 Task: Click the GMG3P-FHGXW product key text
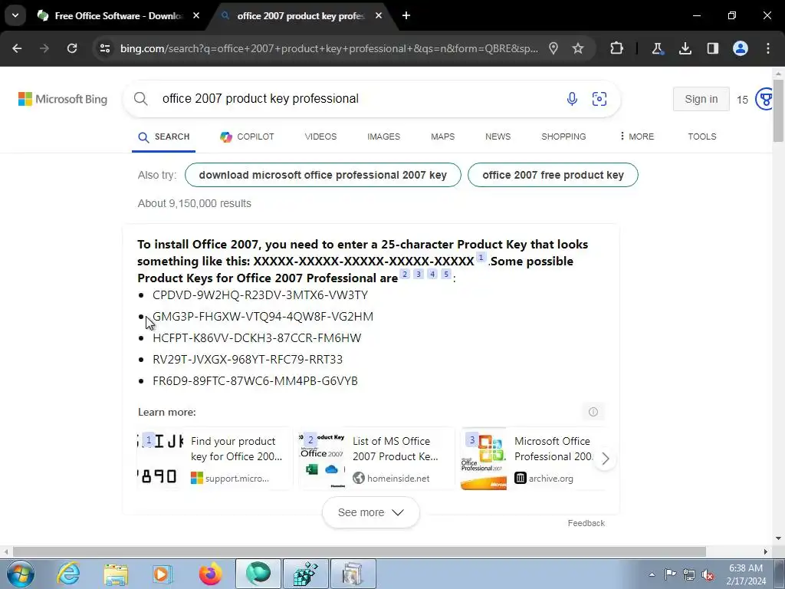point(263,317)
